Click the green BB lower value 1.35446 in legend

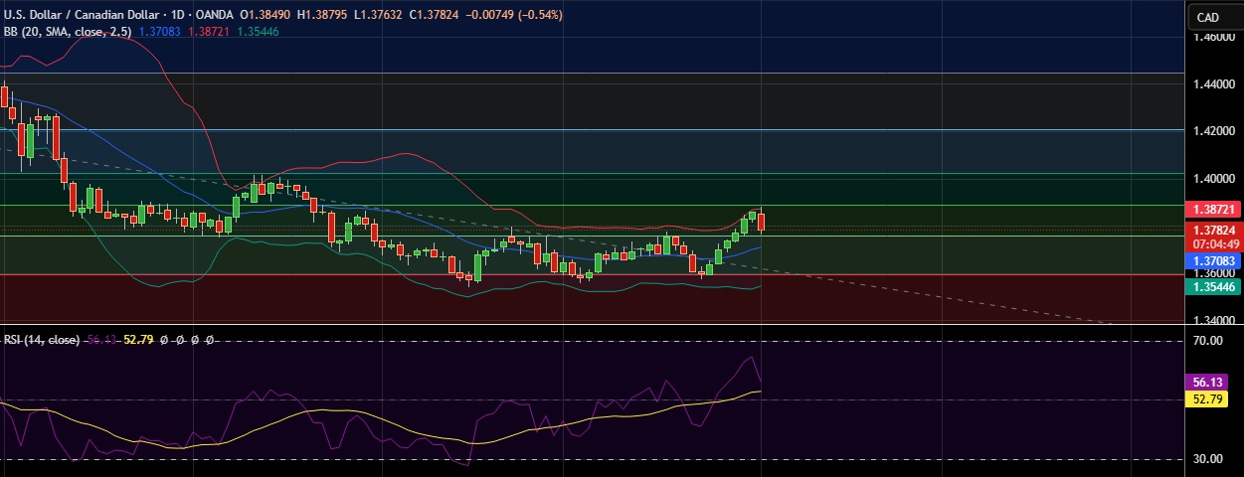[x=257, y=32]
